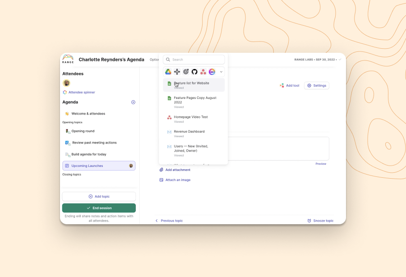Click the alarm clock snooze icon
406x277 pixels.
309,221
